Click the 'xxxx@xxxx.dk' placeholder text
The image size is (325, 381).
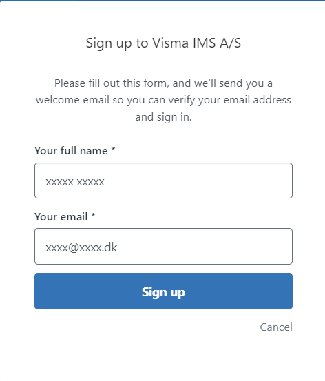point(81,247)
